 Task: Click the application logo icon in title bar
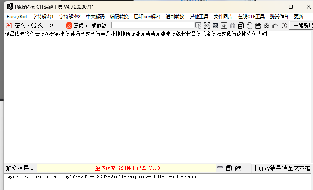click(x=10, y=7)
